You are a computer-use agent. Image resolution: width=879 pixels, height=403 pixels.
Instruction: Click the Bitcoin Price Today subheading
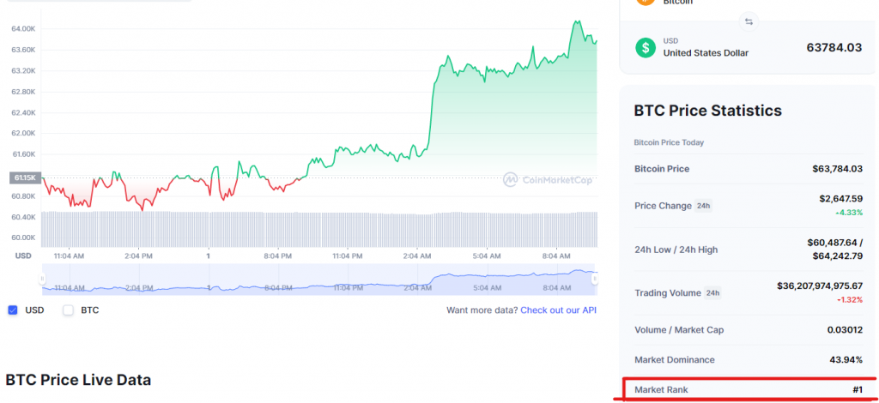(669, 142)
